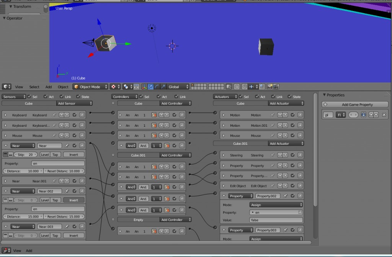This screenshot has height=257, width=392.
Task: Open the Object Mode dropdown
Action: click(90, 87)
